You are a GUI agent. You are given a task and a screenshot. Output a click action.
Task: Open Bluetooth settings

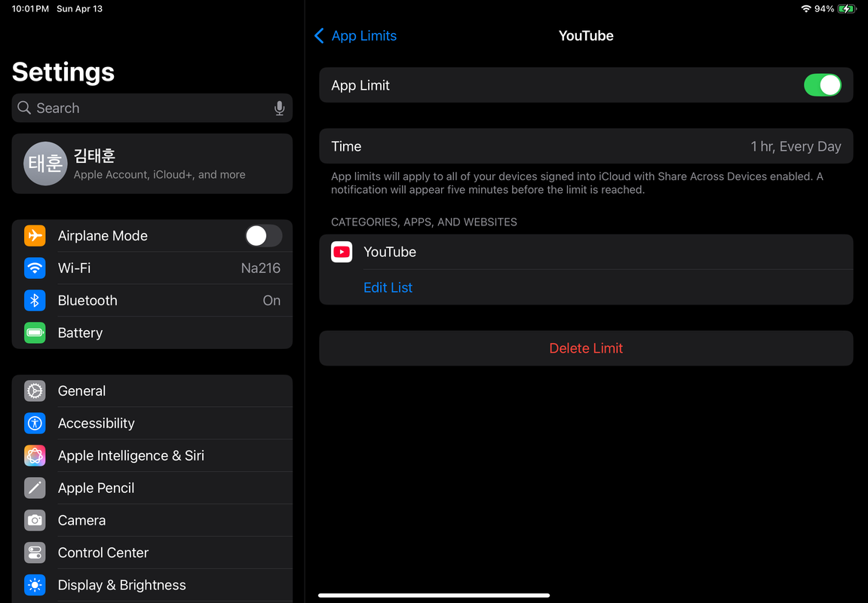pos(152,301)
